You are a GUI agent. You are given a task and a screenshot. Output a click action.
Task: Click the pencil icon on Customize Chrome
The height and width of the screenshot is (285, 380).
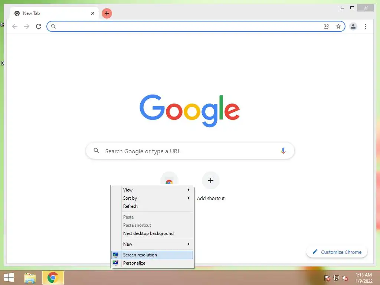point(315,252)
